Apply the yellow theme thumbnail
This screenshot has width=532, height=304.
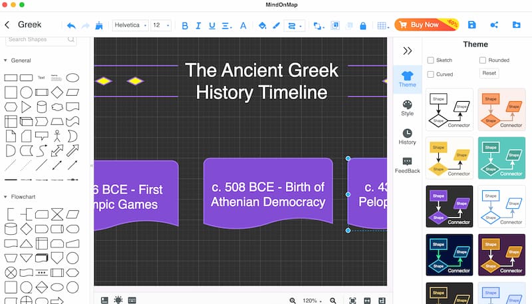click(450, 158)
